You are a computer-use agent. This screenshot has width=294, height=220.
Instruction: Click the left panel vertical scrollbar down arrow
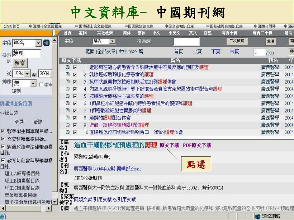55,202
